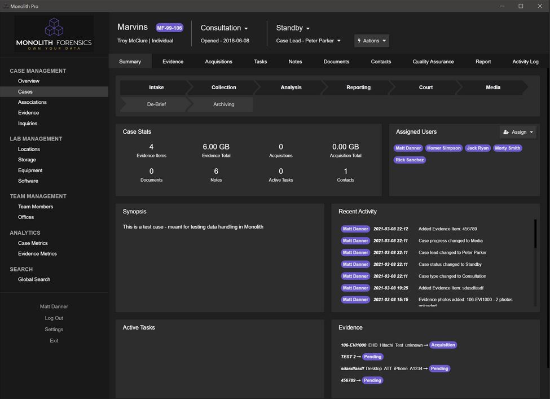Screen dimensions: 550x399
Task: Go to the Documents tab
Action: pyautogui.click(x=336, y=62)
